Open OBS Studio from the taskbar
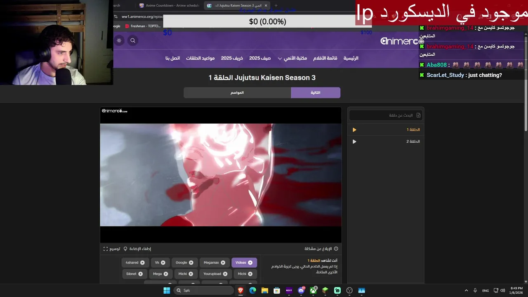This screenshot has width=528, height=297. 349,290
